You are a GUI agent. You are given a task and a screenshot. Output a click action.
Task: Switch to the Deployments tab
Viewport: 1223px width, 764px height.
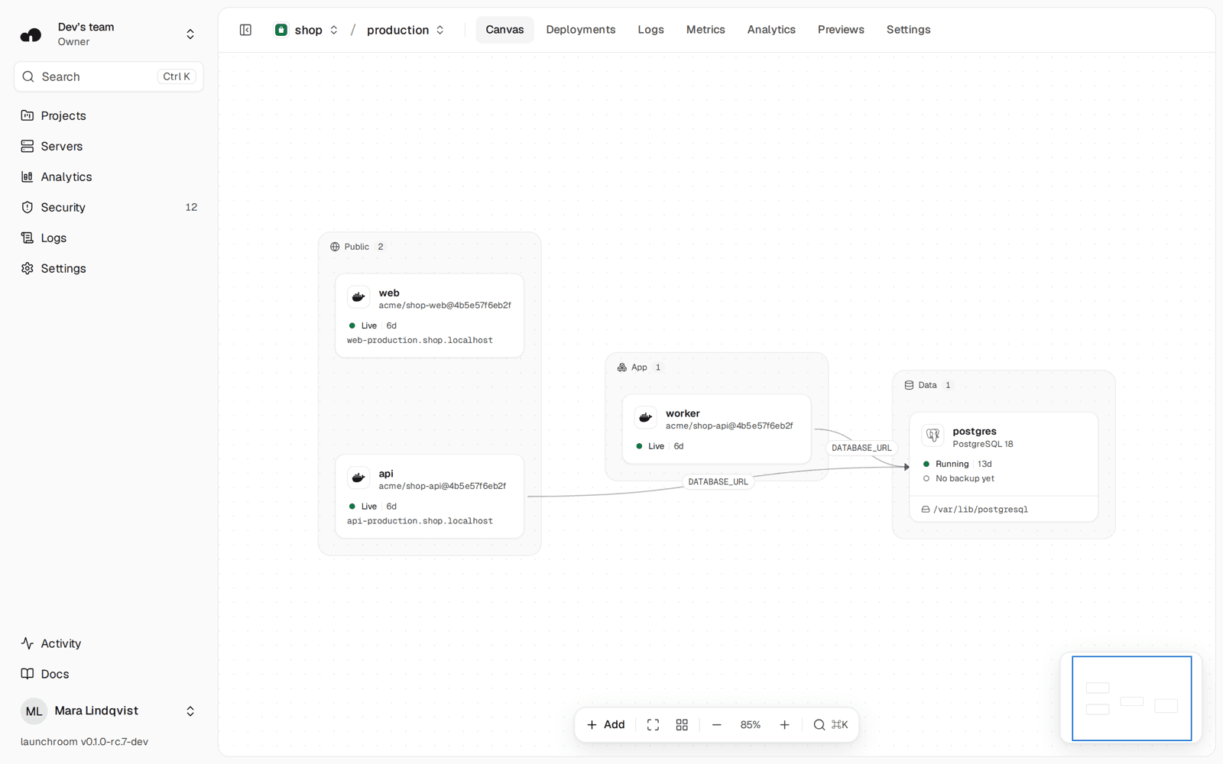(x=581, y=30)
